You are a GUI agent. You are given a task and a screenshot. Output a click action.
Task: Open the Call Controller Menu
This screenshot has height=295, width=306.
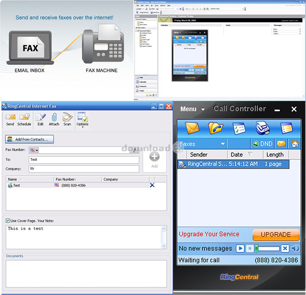(x=192, y=109)
